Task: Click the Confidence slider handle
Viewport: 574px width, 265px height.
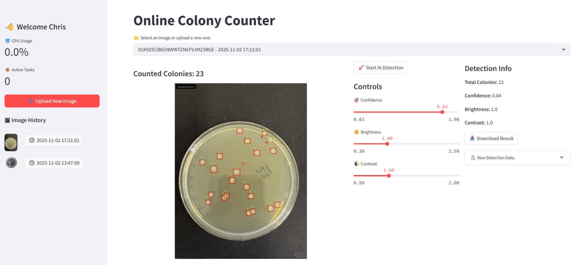Action: click(442, 112)
